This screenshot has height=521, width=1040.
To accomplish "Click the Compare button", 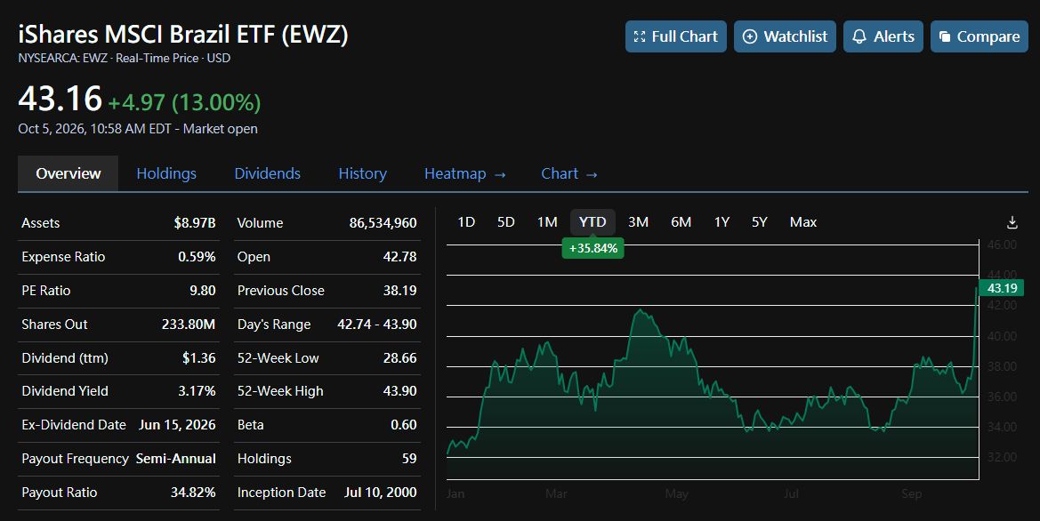I will (979, 36).
